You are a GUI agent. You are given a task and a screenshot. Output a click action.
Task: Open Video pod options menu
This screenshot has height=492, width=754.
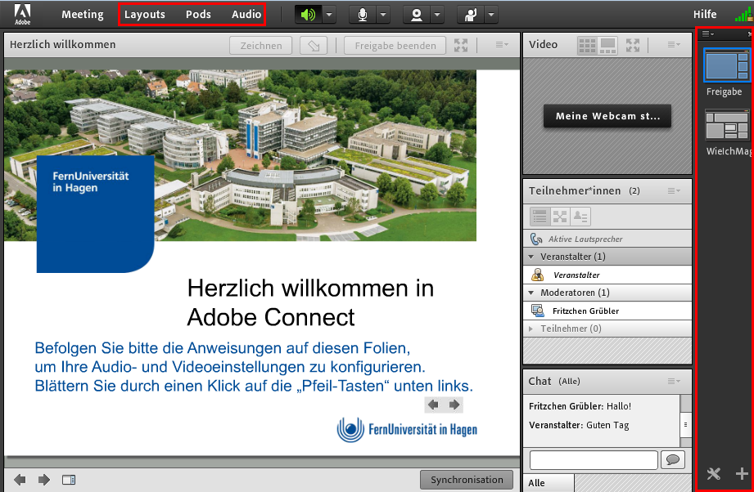(674, 45)
